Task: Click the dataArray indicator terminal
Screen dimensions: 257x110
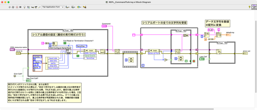Action: tap(228, 35)
